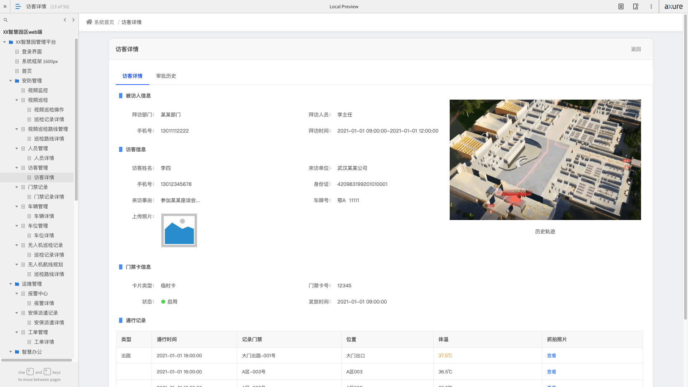Open the three-dot more options menu
Screen dimensions: 688x387
click(651, 6)
